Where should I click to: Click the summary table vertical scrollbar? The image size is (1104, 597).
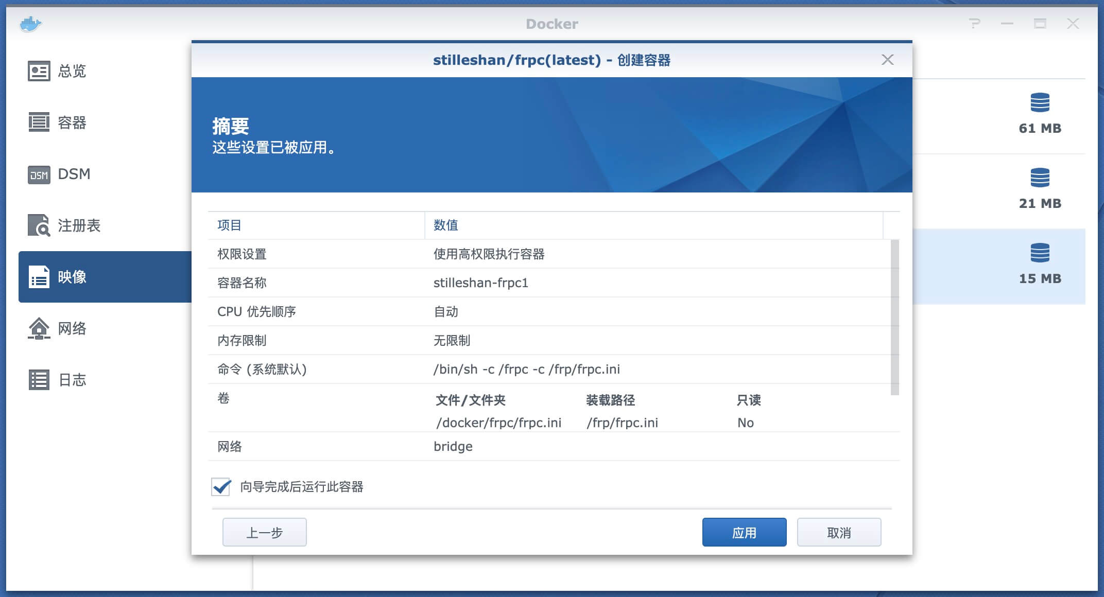point(894,317)
